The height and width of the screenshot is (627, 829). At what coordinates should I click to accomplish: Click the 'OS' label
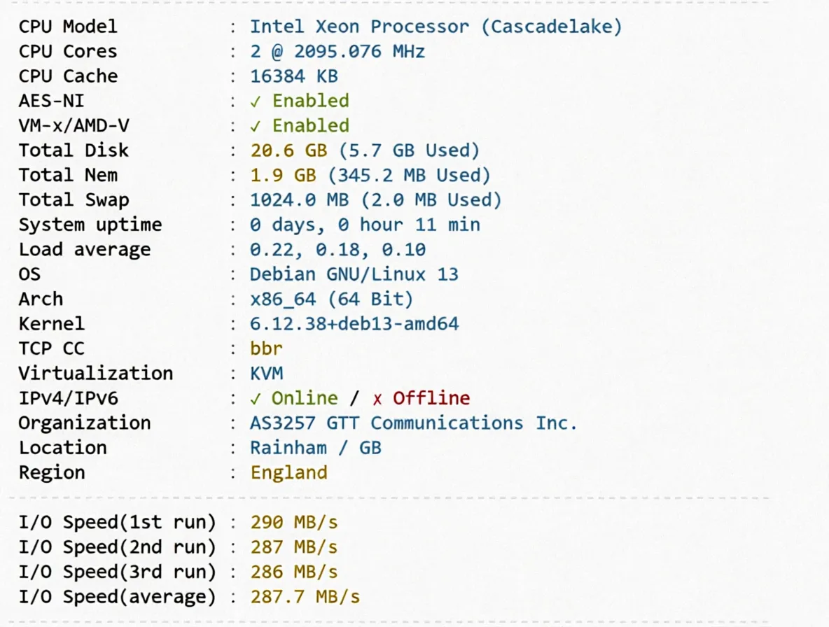click(x=29, y=274)
